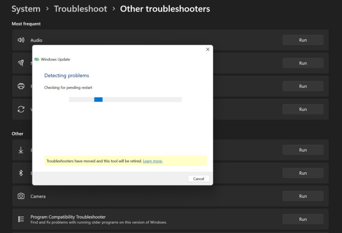
Task: Run the troubleshooter in the sync icon row
Action: click(303, 109)
